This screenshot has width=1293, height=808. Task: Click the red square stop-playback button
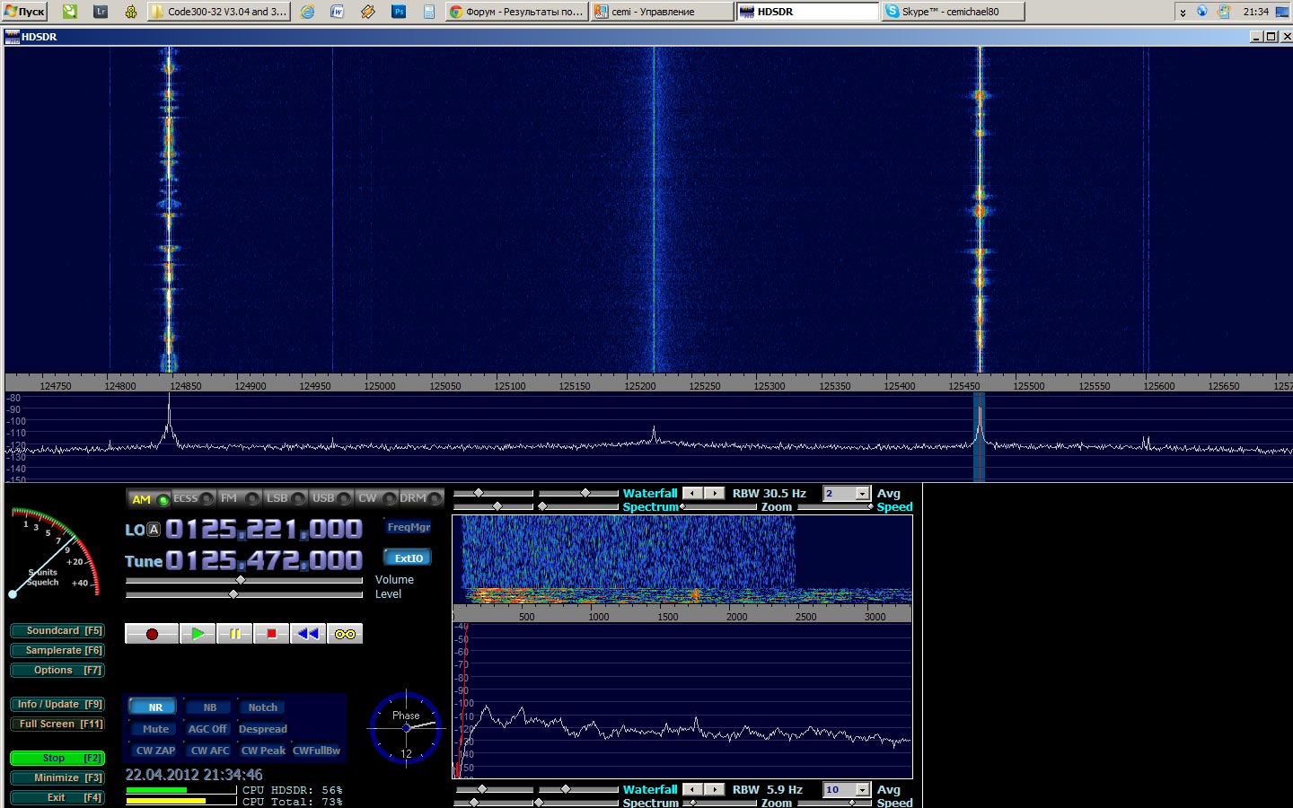(x=271, y=634)
